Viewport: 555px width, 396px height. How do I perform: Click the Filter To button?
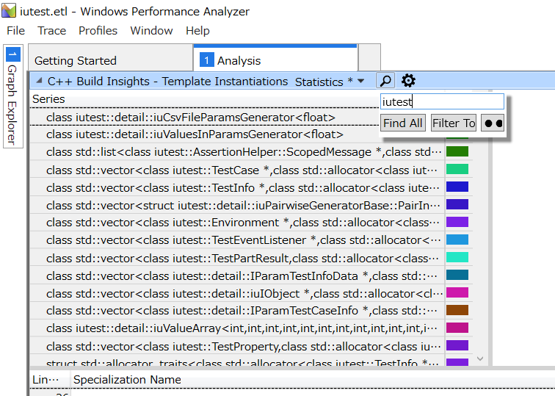[454, 123]
